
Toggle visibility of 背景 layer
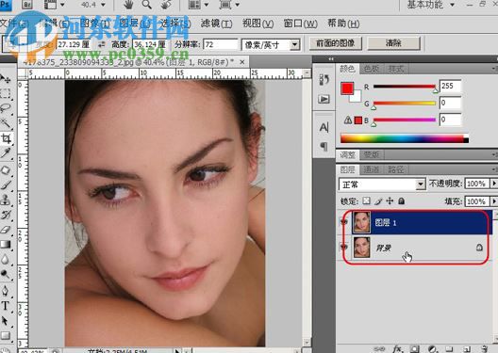click(344, 248)
